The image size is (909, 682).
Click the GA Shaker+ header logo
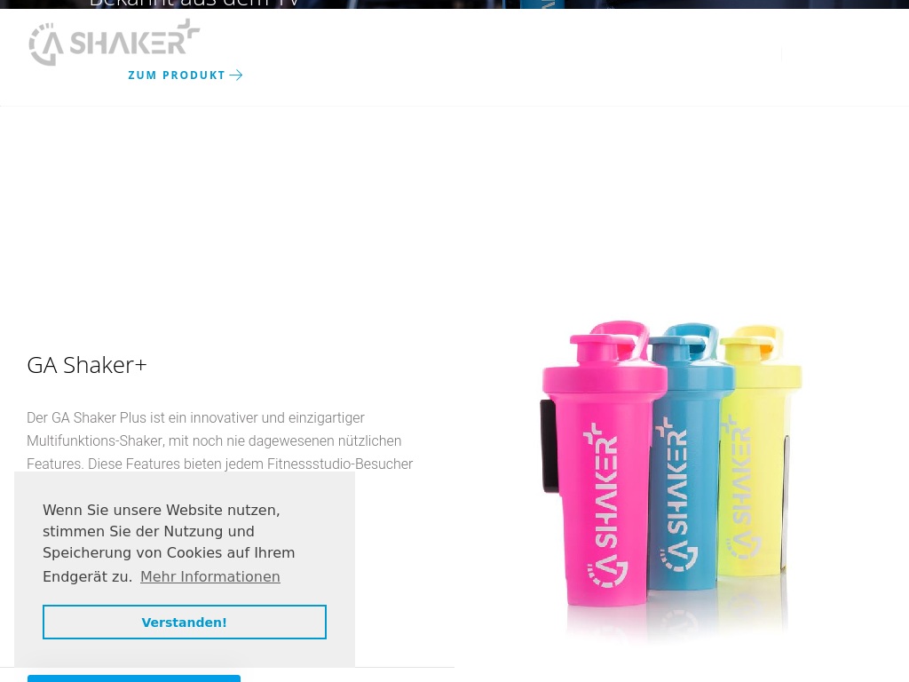coord(115,42)
